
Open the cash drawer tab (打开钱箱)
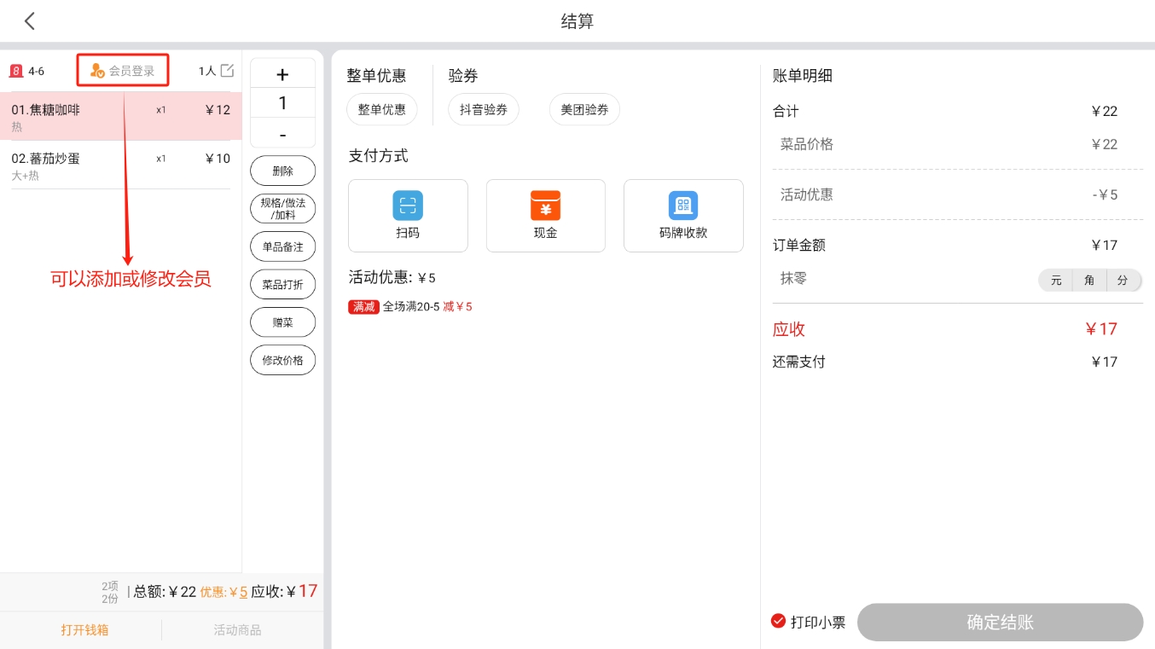[84, 630]
